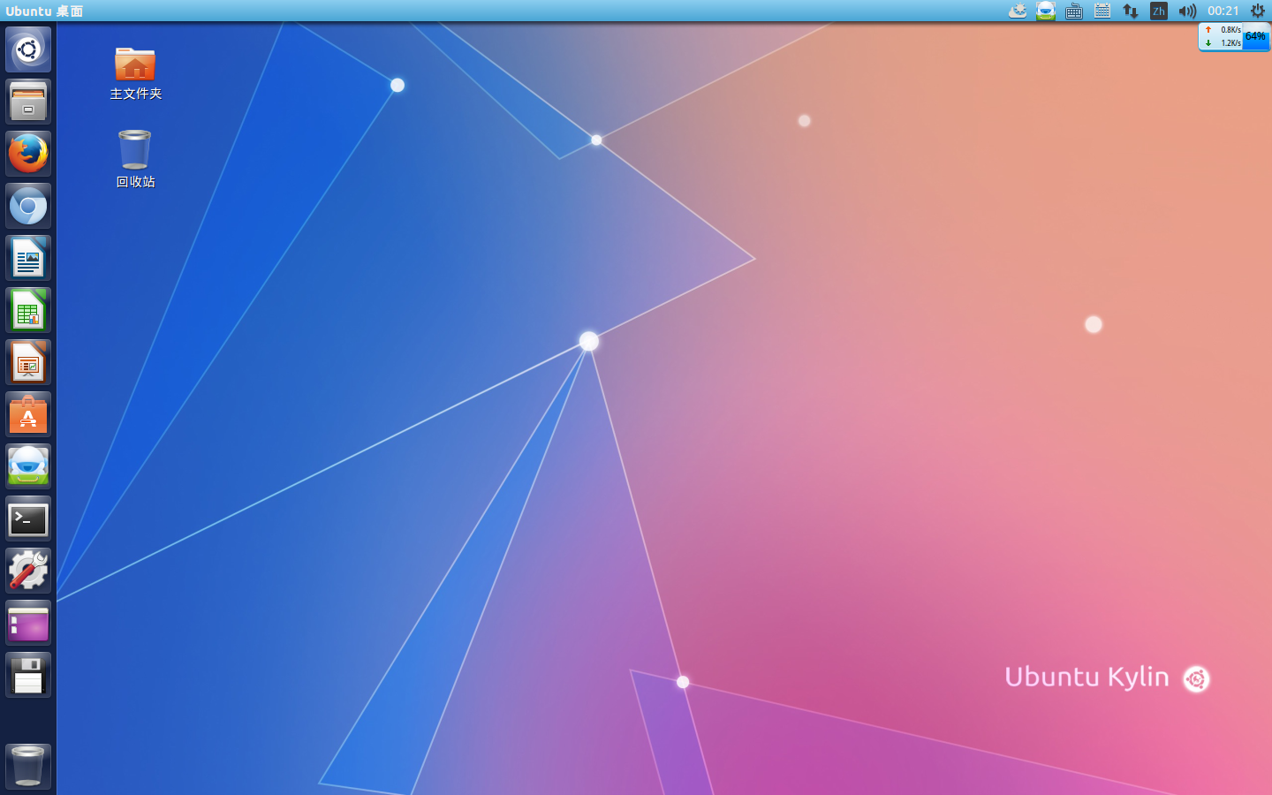Launch Terminal from the launcher
1272x795 pixels.
tap(28, 519)
